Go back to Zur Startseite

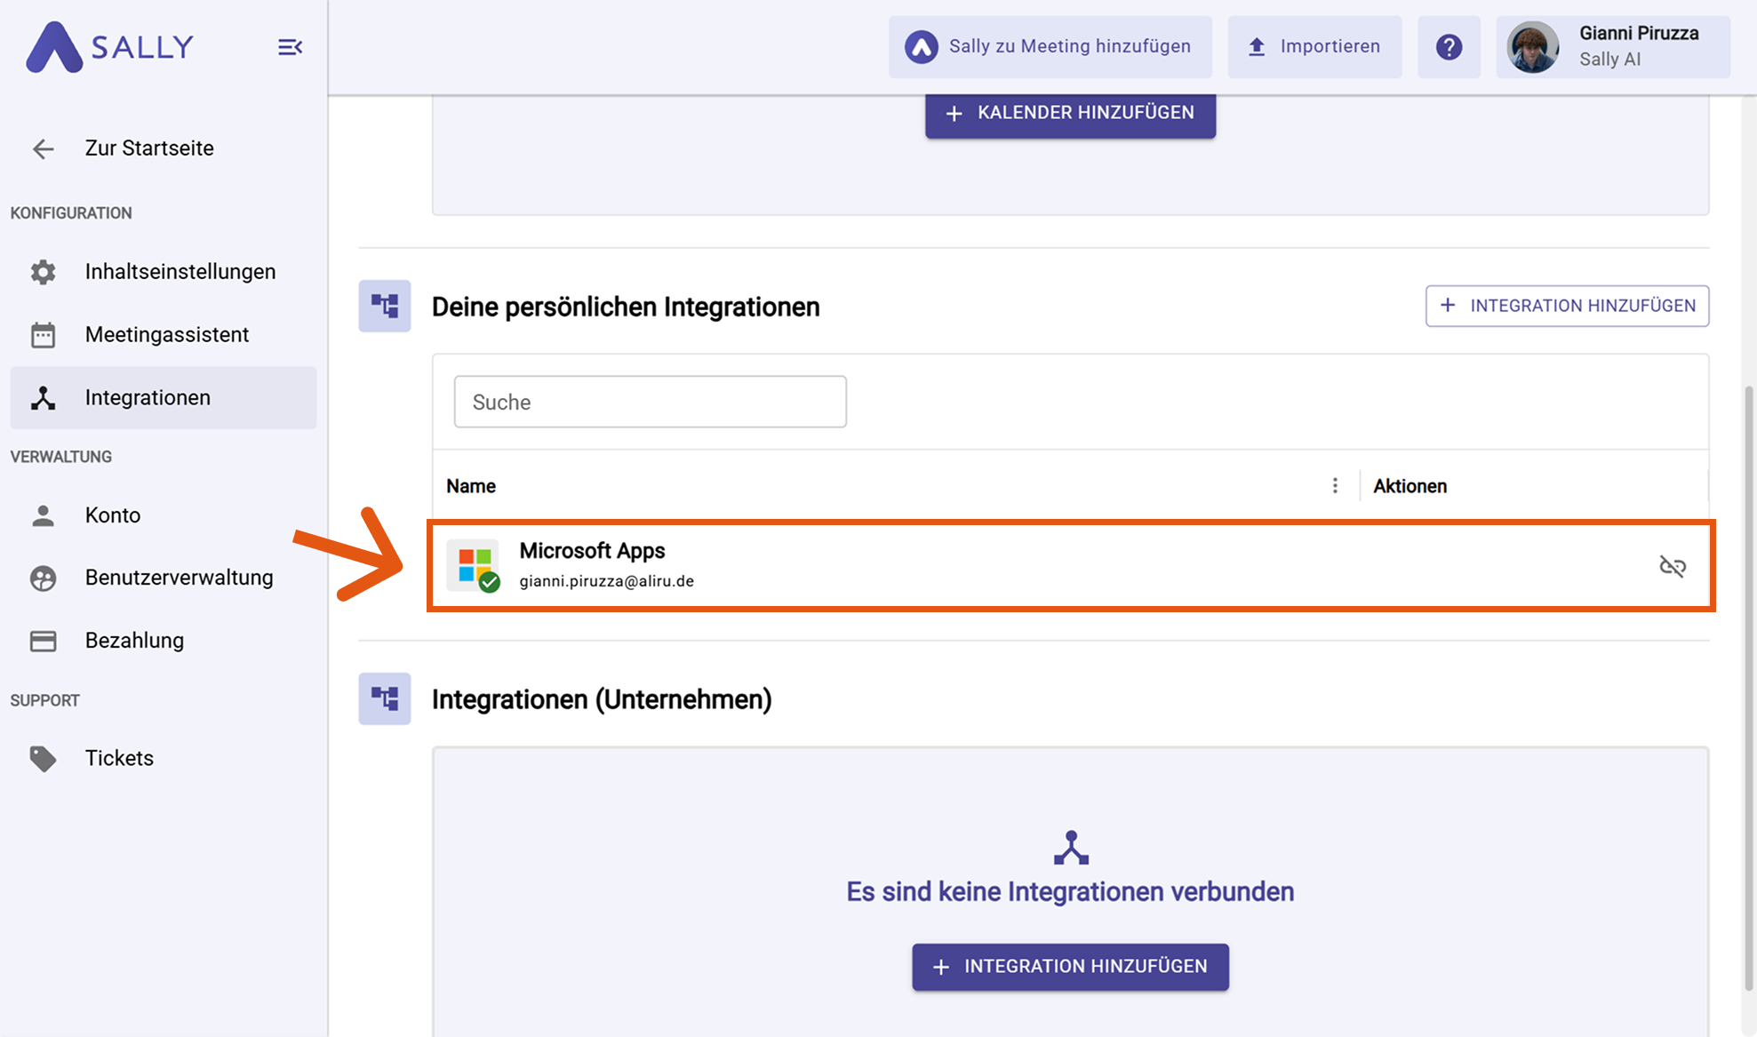click(148, 148)
